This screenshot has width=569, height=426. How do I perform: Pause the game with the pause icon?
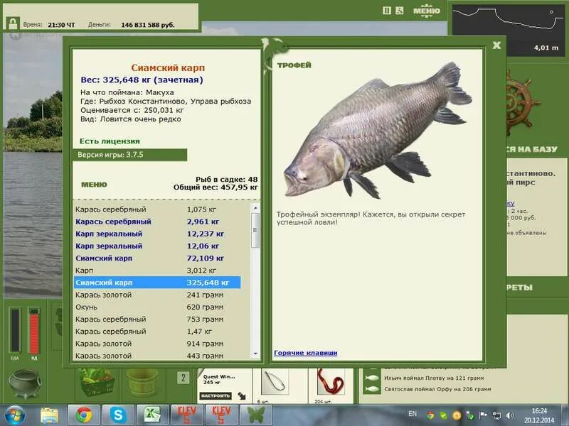(387, 11)
